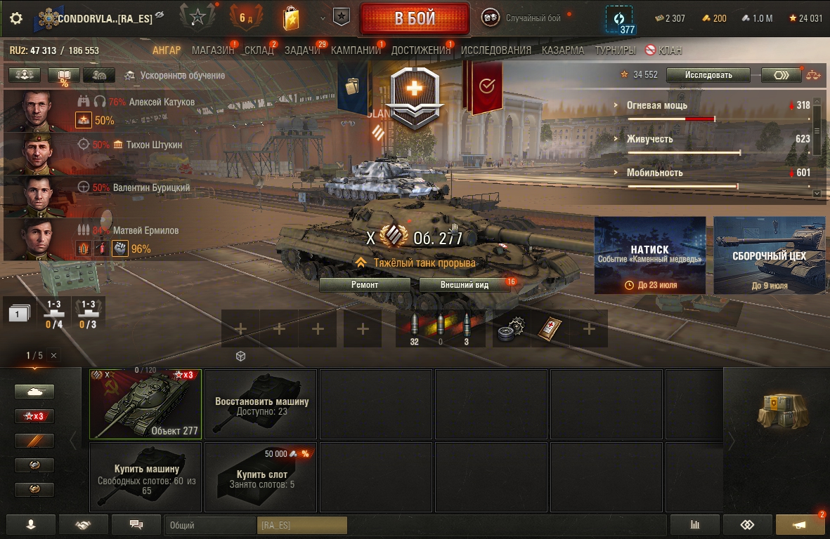Open session statistics bar chart icon
Image resolution: width=830 pixels, height=539 pixels.
click(x=695, y=525)
